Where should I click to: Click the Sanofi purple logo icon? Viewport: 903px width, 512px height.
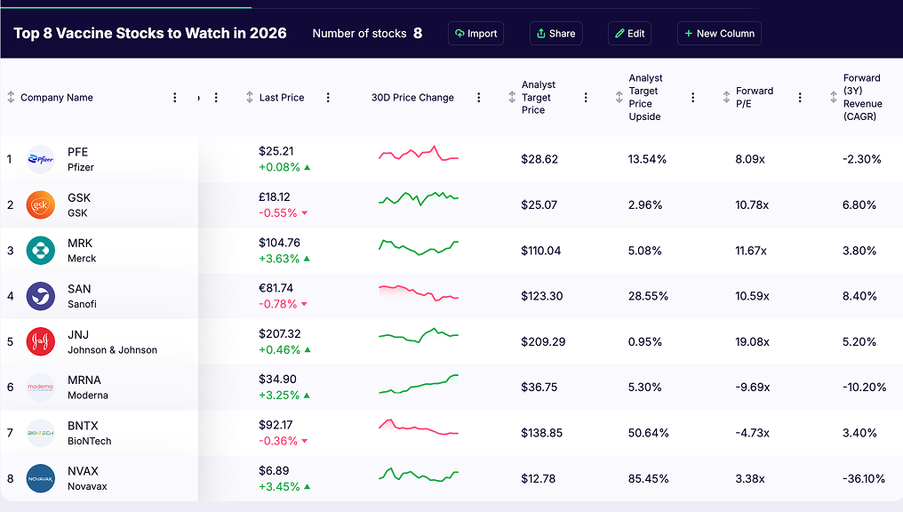point(41,296)
